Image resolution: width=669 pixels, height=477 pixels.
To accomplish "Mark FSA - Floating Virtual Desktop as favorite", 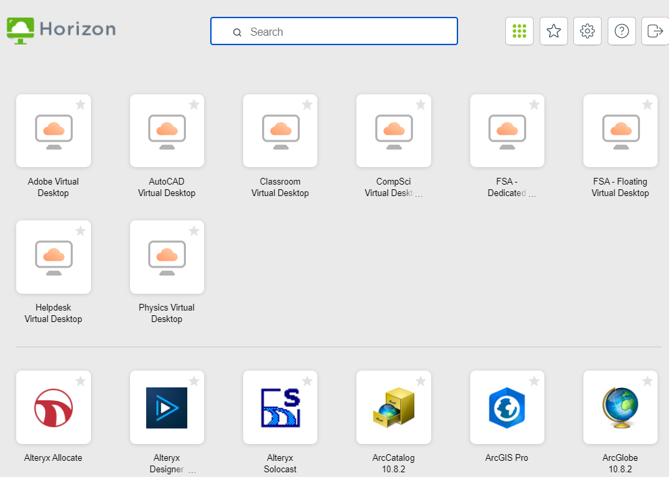I will click(x=647, y=104).
